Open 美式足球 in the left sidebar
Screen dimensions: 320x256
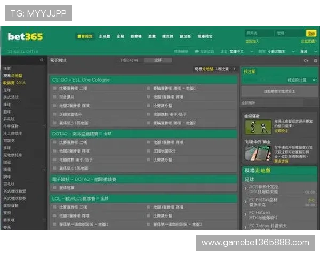(11, 97)
